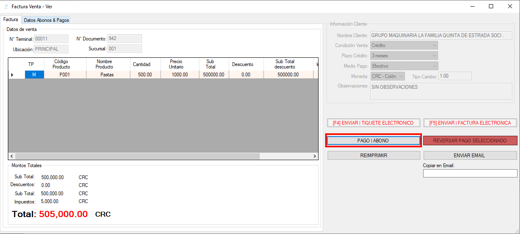Viewport: 520px width, 234px height.
Task: Select the row arrow indicator in grid
Action: pyautogui.click(x=17, y=75)
